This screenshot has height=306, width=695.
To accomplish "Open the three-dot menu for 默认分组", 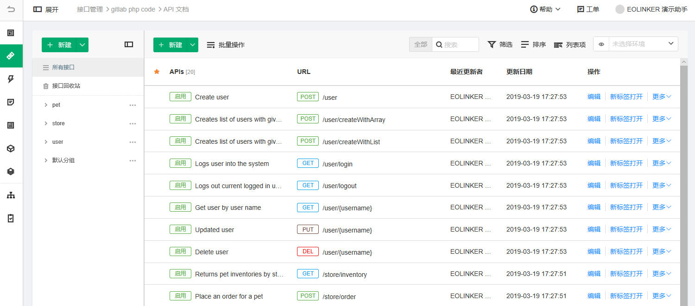I will pyautogui.click(x=133, y=160).
